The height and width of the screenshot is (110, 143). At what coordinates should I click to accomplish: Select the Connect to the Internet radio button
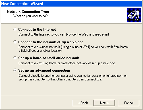click(15, 29)
